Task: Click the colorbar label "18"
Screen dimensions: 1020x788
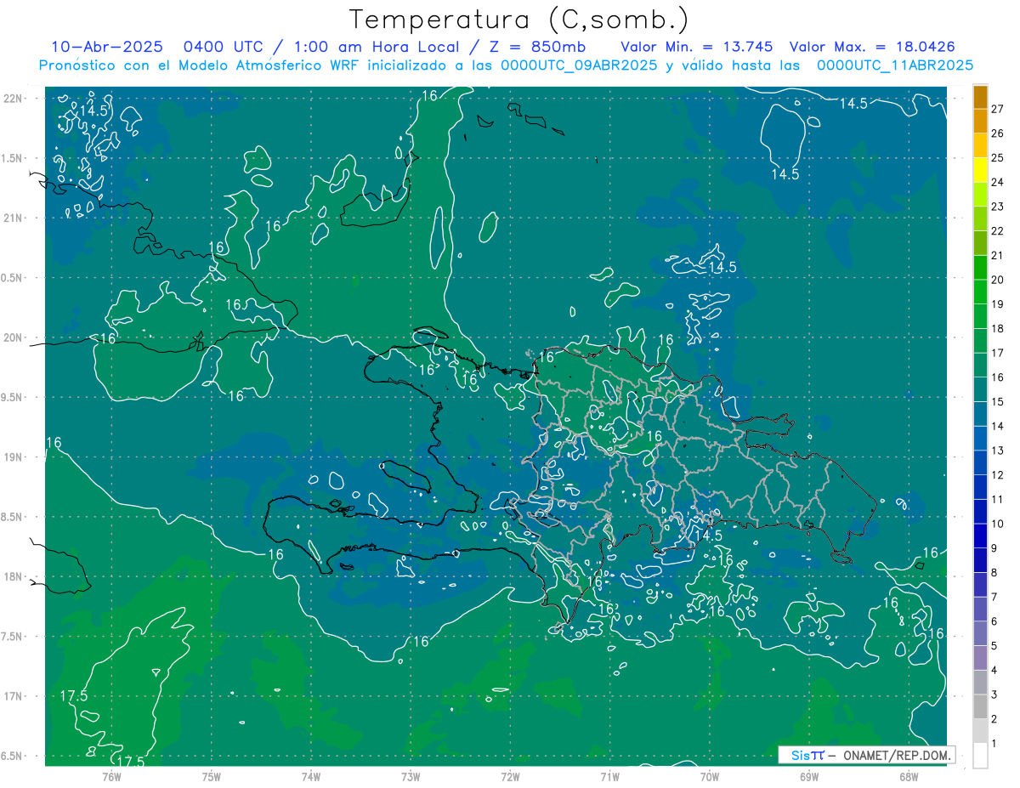Action: coord(997,328)
